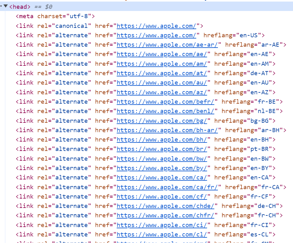Select the head element row
Image resolution: width=293 pixels, height=243 pixels.
[146, 7]
